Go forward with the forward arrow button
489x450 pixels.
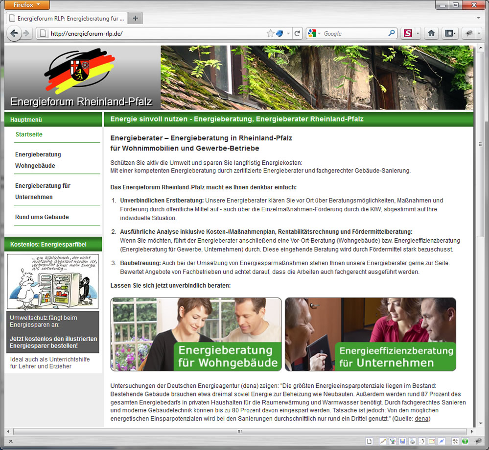(x=27, y=33)
